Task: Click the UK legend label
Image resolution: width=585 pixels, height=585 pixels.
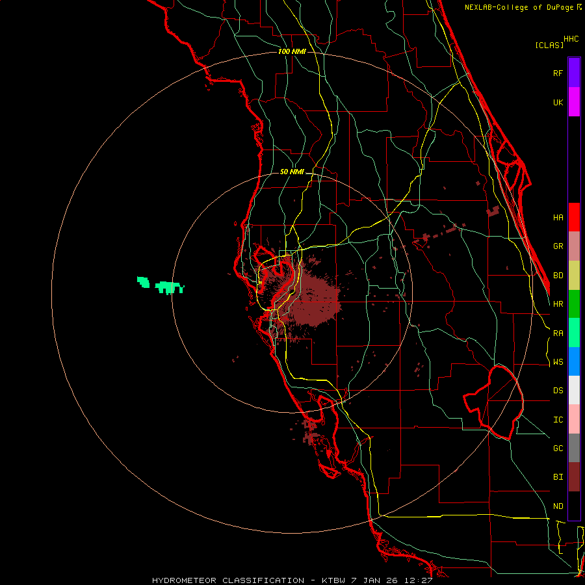Action: tap(558, 102)
